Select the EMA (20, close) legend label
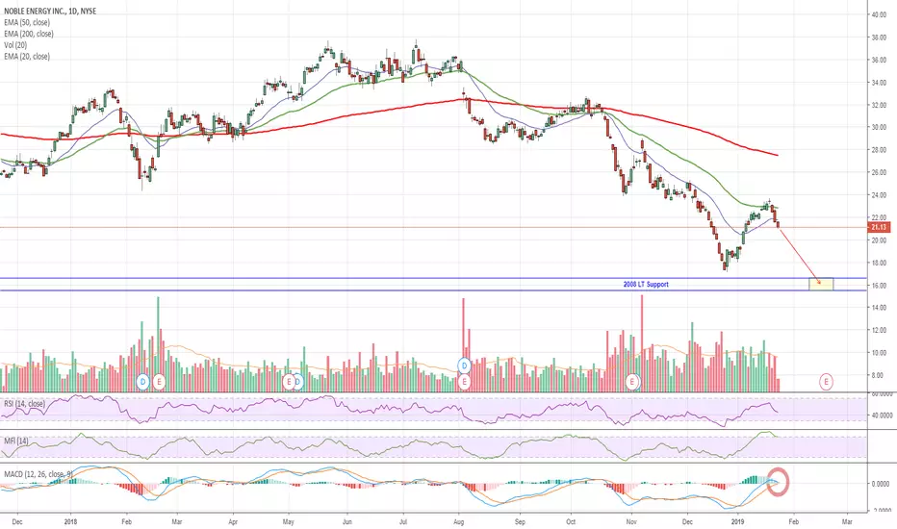This screenshot has height=529, width=897. (27, 57)
